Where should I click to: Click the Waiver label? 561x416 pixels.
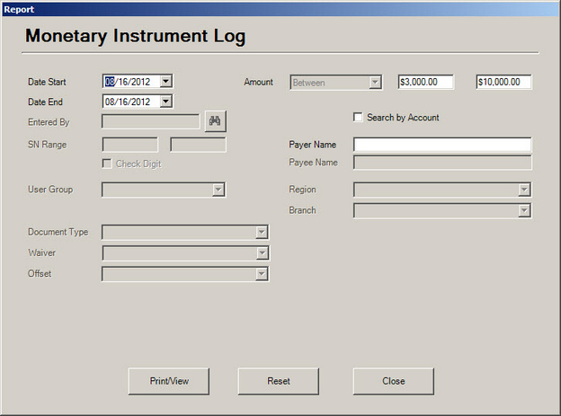42,252
